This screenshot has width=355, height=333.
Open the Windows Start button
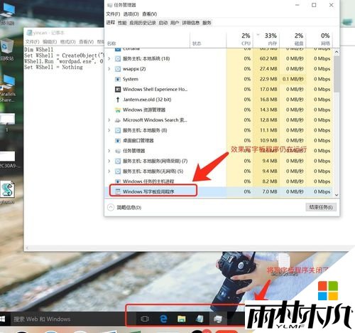3,319
